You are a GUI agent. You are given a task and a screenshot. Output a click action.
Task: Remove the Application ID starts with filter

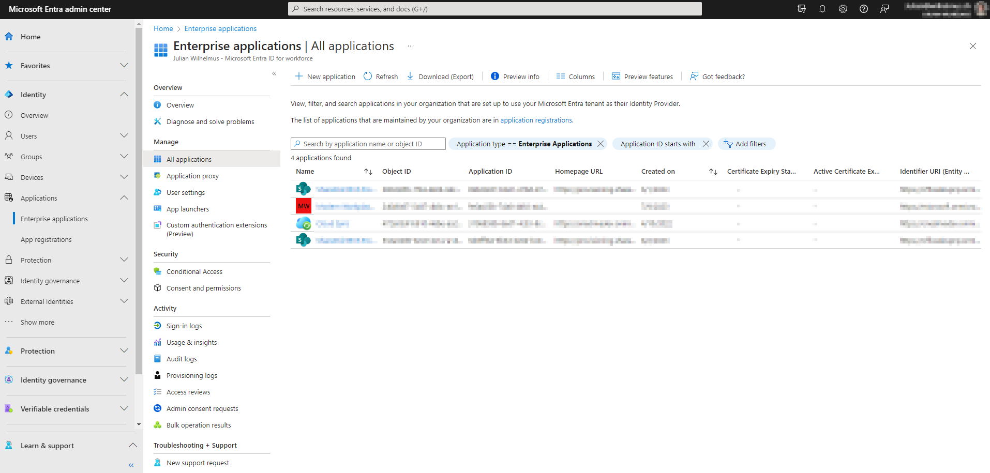coord(706,144)
